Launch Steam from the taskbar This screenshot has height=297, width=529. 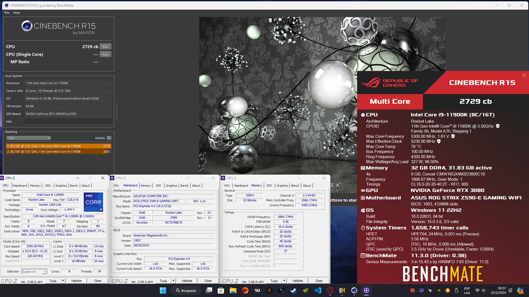click(x=293, y=290)
